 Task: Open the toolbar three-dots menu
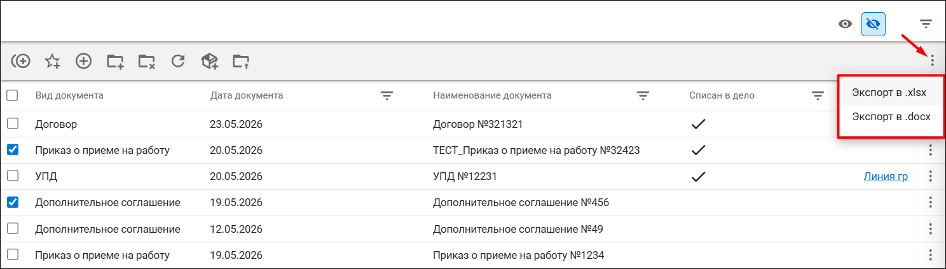pyautogui.click(x=933, y=61)
